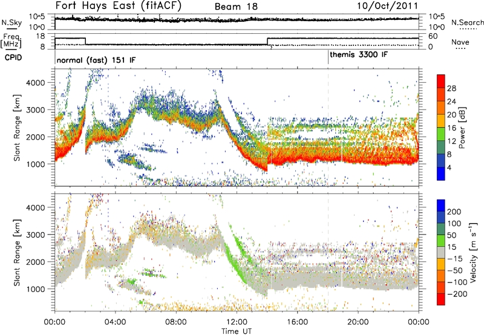
Task: Click the "12" tick on Power colorbar
Action: [x=451, y=141]
